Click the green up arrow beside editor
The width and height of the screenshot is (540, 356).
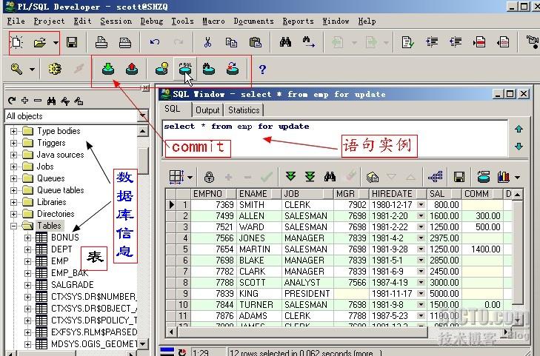(519, 129)
